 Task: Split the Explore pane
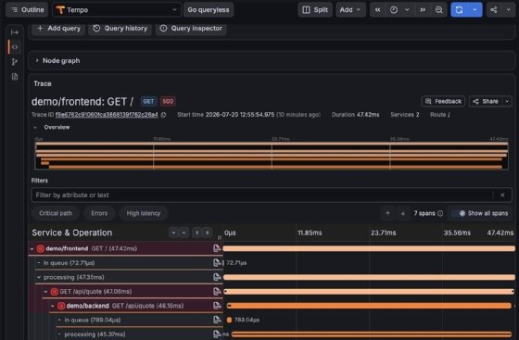[x=315, y=10]
